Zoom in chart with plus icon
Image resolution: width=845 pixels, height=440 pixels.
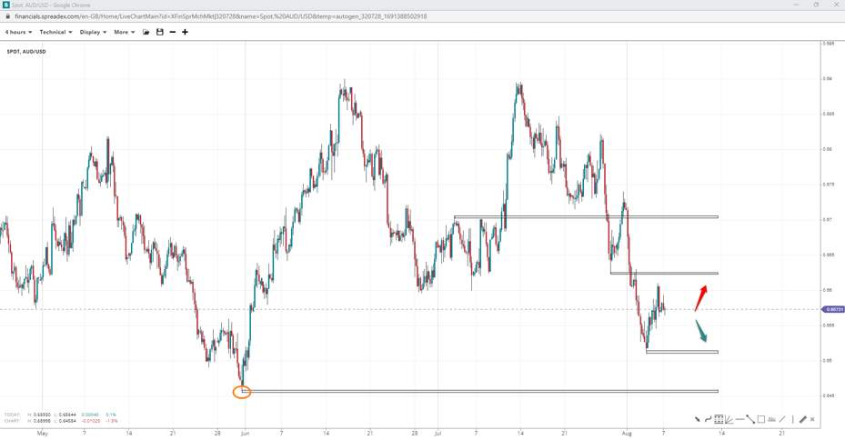click(185, 32)
